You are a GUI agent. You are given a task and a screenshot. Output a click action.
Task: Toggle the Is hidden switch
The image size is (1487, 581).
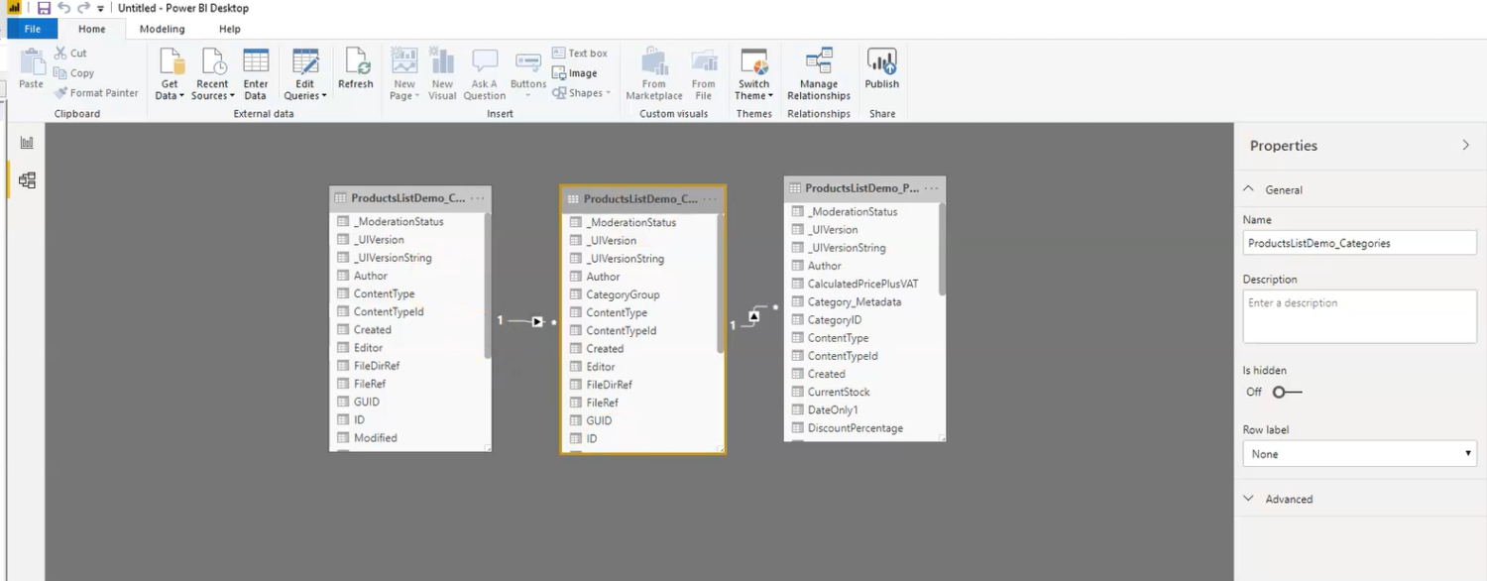pos(1287,392)
